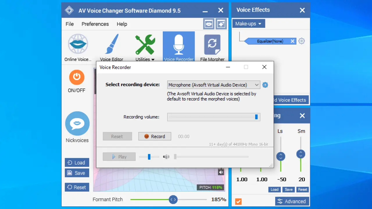Open recording device settings gear
372x209 pixels.
(x=265, y=85)
